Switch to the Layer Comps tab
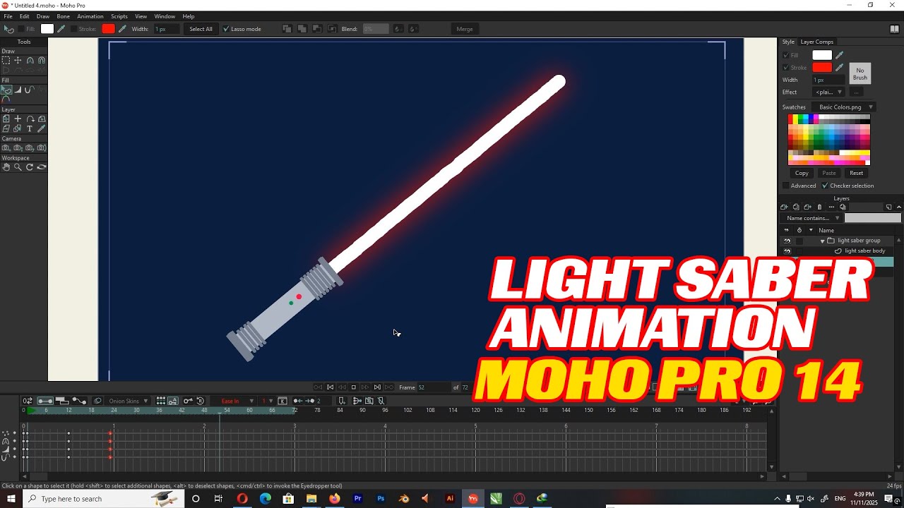 [816, 42]
